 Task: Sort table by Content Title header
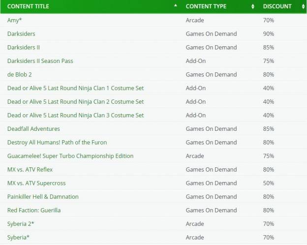(x=28, y=6)
